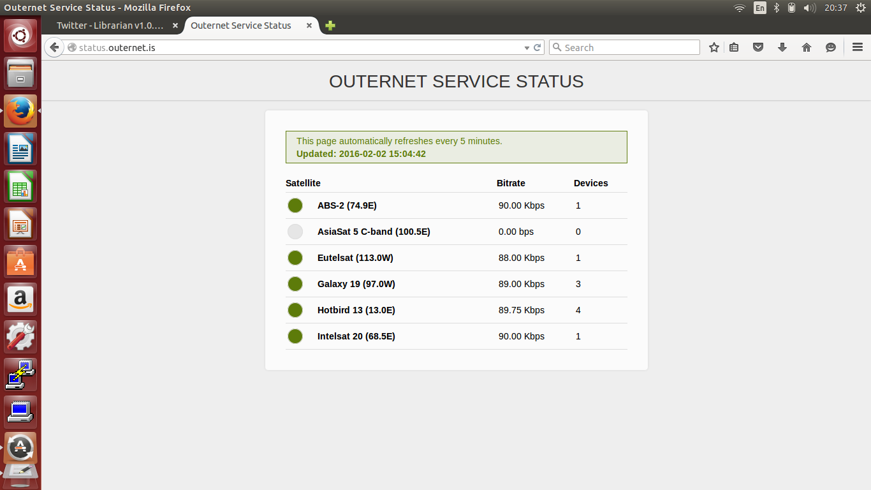Open the sound volume indicator
Screen dimensions: 871x490
point(809,8)
